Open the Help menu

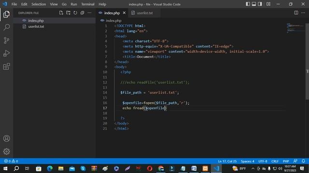tap(102, 4)
